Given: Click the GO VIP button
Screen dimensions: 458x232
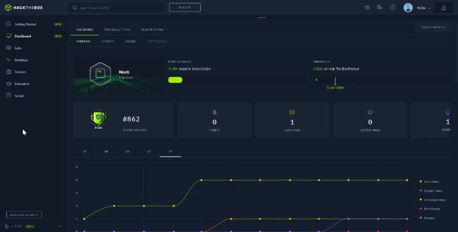Looking at the screenshot, I should 185,8.
